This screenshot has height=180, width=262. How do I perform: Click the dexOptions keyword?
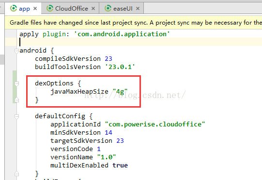[x=54, y=83]
